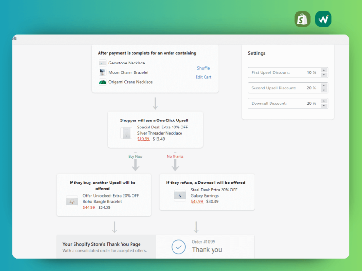
Task: Click the Origami Crane Necklace product thumbnail
Action: coord(102,82)
